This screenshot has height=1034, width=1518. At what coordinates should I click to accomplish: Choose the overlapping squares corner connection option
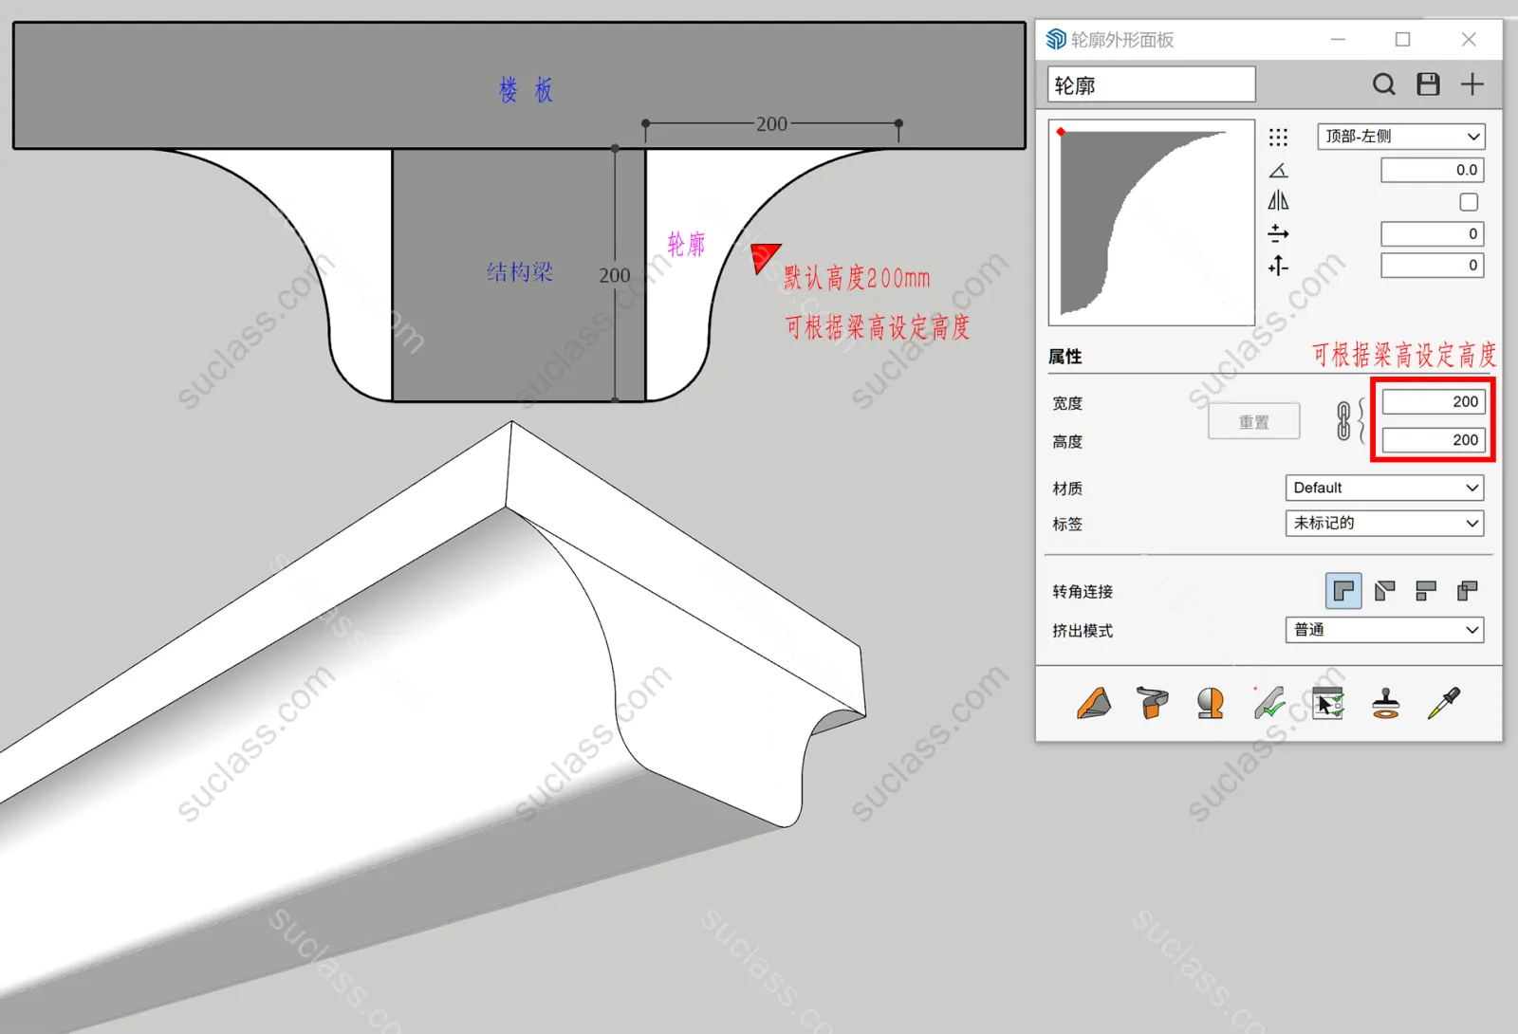click(x=1467, y=591)
